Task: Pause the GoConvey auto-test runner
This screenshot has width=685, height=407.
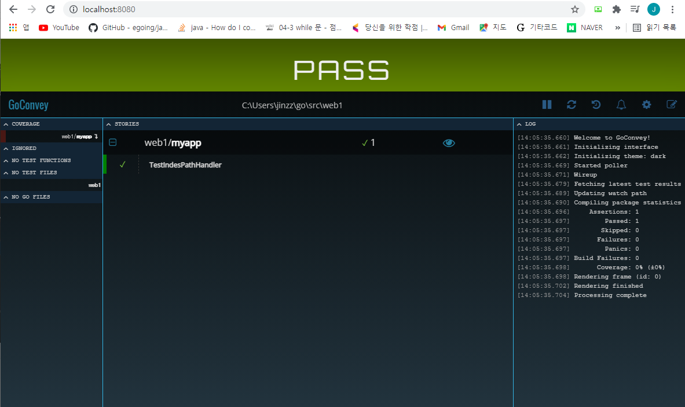Action: click(547, 105)
